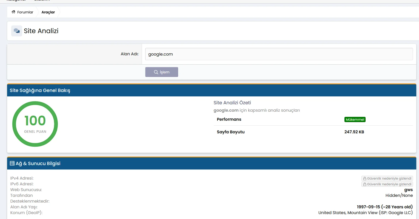Click the lock icon in the IPv6 hidden badge
The height and width of the screenshot is (219, 419).
365,184
